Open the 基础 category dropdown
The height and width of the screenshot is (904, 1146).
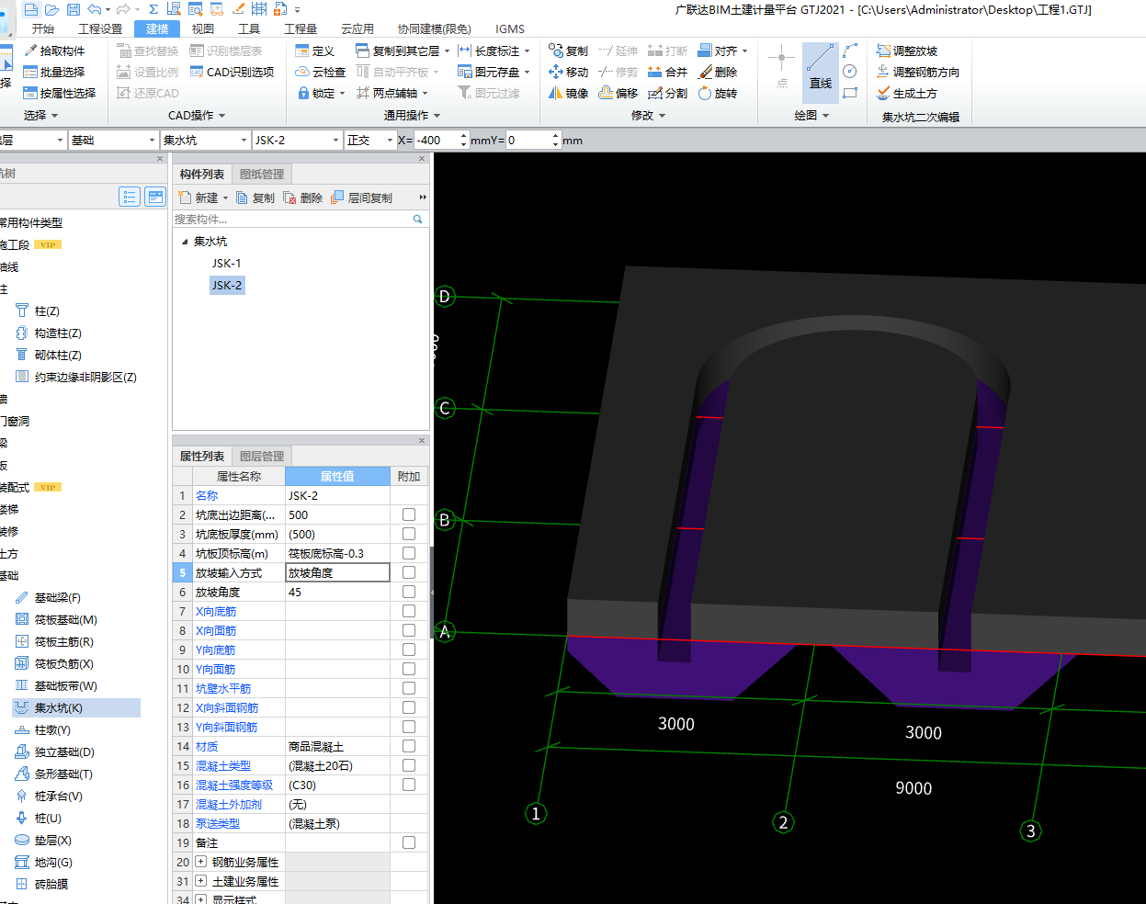pyautogui.click(x=152, y=140)
